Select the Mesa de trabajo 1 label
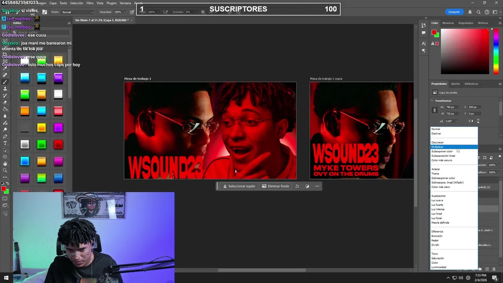Screen dimensions: 503x283 138,79
